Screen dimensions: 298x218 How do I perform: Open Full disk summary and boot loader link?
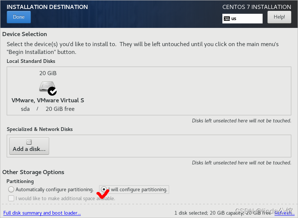[42, 213]
